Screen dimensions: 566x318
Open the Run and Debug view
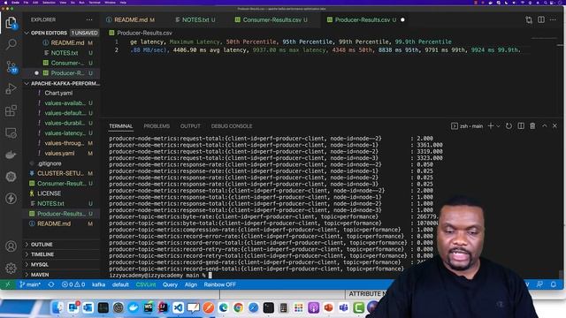point(11,88)
